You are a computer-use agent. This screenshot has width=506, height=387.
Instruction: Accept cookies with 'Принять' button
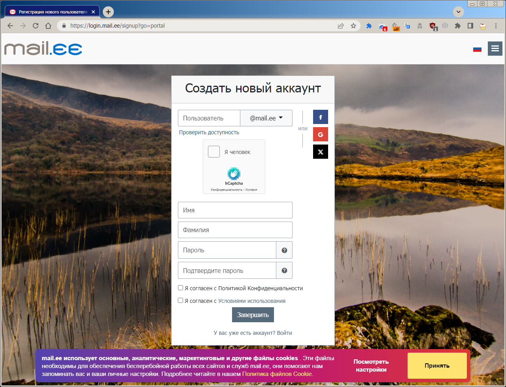[437, 366]
